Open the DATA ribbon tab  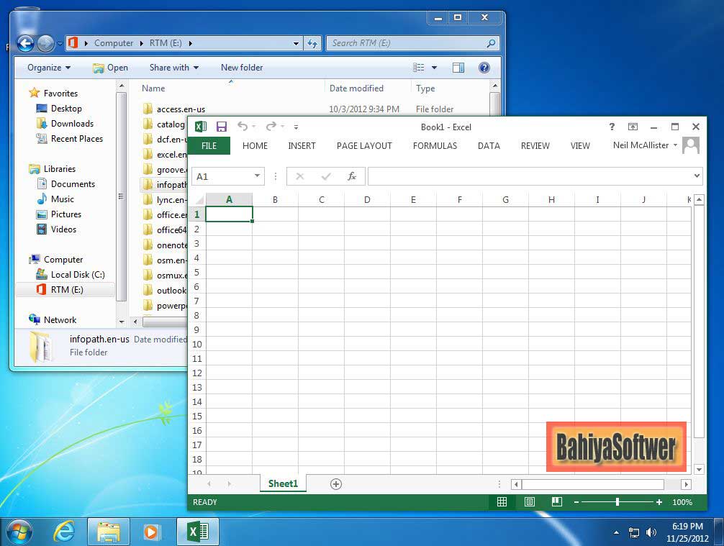tap(489, 146)
